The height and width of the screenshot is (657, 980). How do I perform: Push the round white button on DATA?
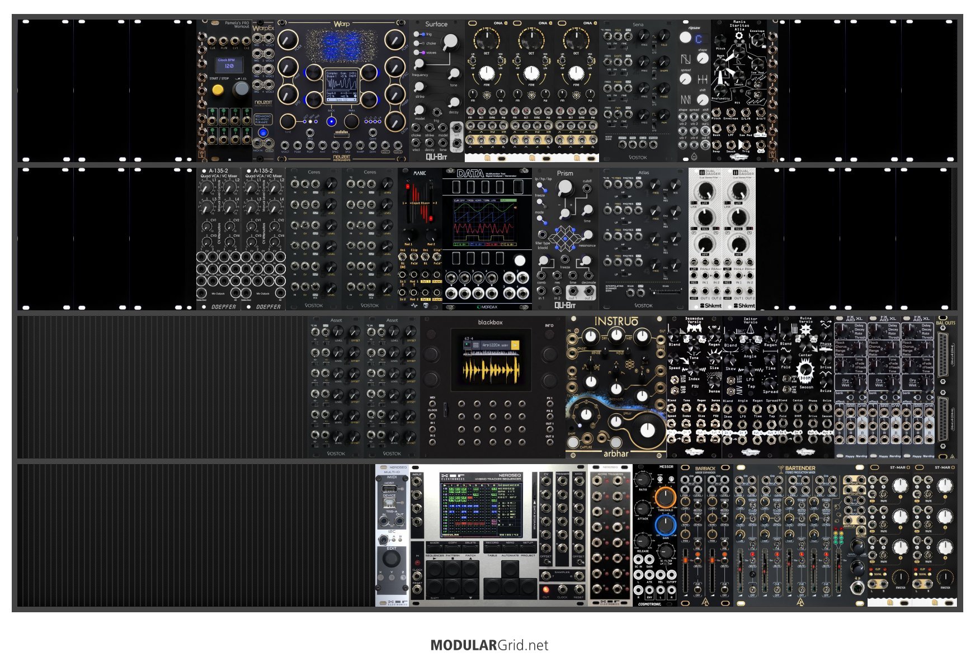(x=520, y=261)
